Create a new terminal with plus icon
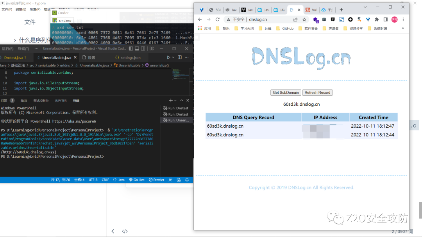This screenshot has height=237, width=422. tap(171, 100)
